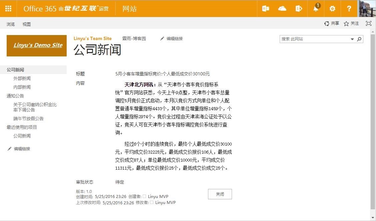376x221 pixels.
Task: Click the page vertical scrollbar
Action: point(373,123)
